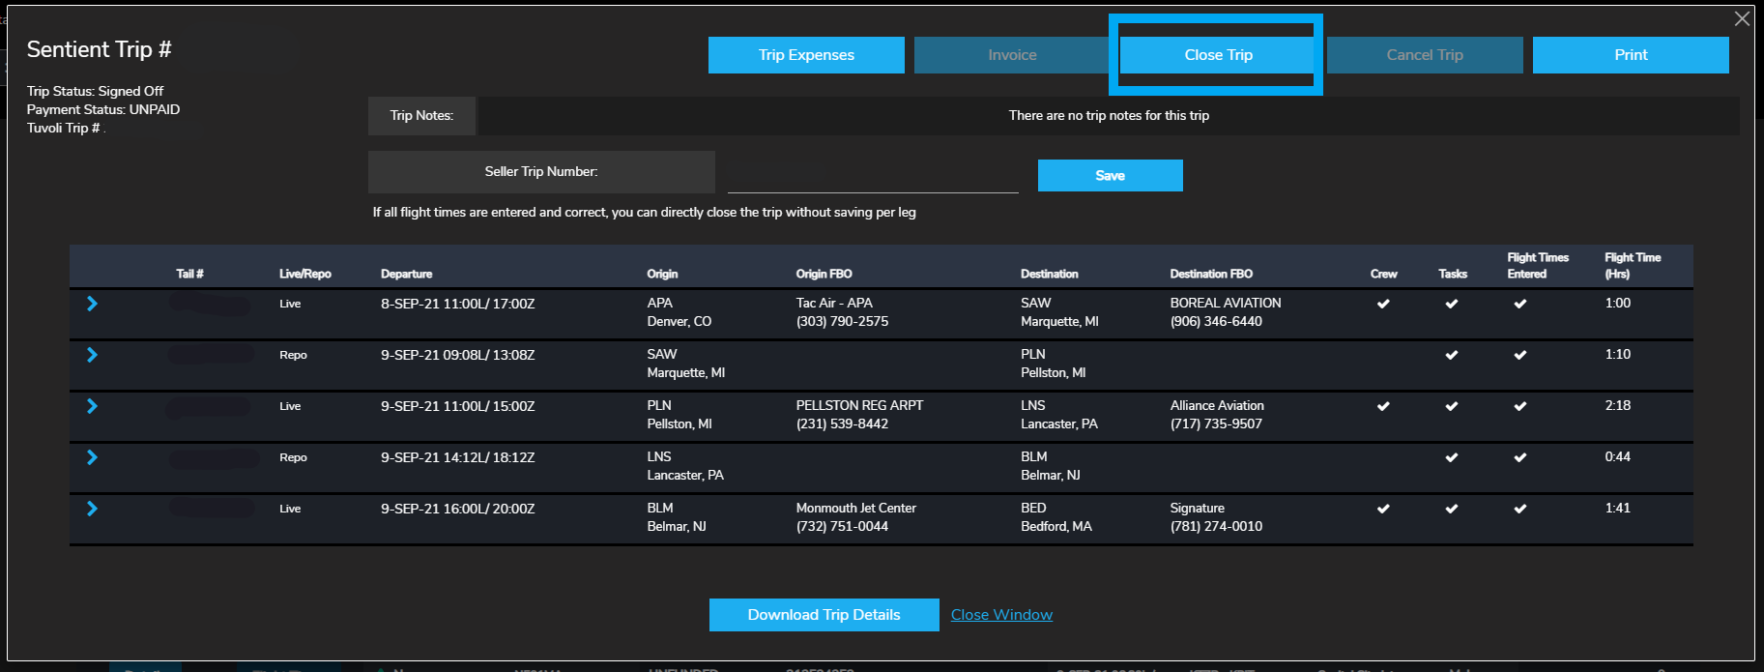The height and width of the screenshot is (672, 1764).
Task: Click Crew checkmark for PLN Pellston leg
Action: (1383, 406)
